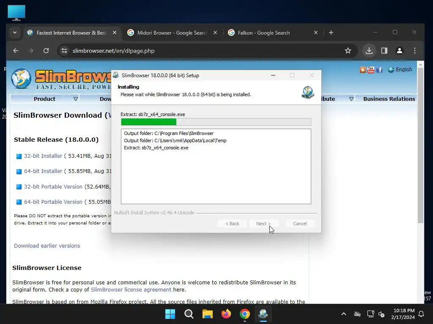The width and height of the screenshot is (433, 324).
Task: Open the Windows Start menu
Action: tap(170, 314)
